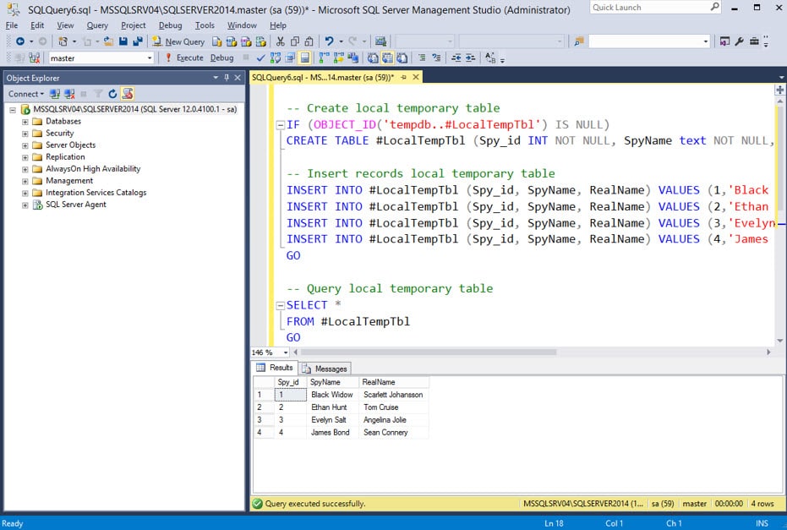Open the Connect dropdown button
The width and height of the screenshot is (787, 530).
[26, 94]
